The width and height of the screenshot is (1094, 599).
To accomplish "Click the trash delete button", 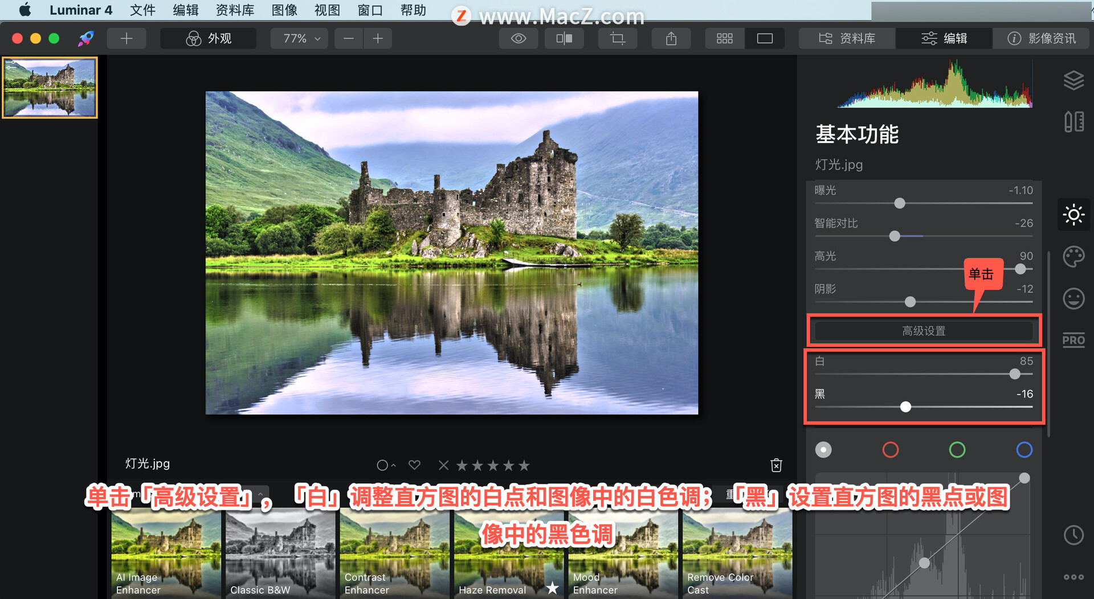I will click(x=776, y=465).
